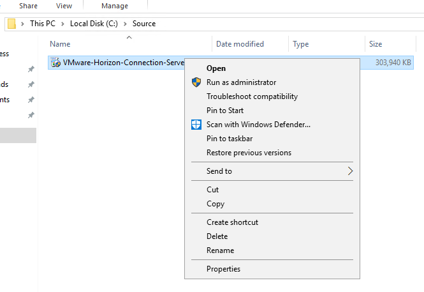Choose Delete from the context menu
Viewport: 424px width, 292px height.
point(272,236)
